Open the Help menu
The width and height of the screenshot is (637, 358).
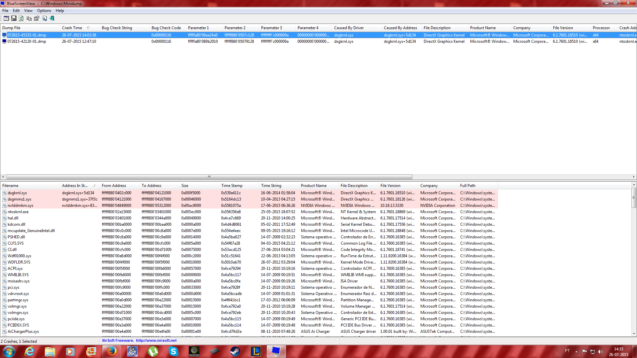tap(60, 11)
